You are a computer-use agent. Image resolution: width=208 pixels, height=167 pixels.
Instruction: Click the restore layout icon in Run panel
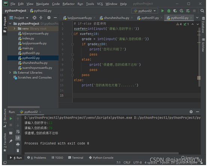(11, 133)
